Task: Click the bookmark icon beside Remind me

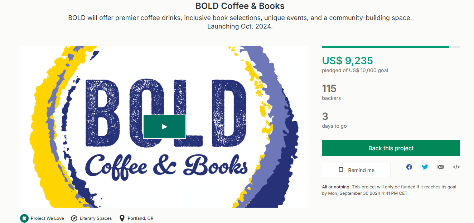Action: (341, 170)
